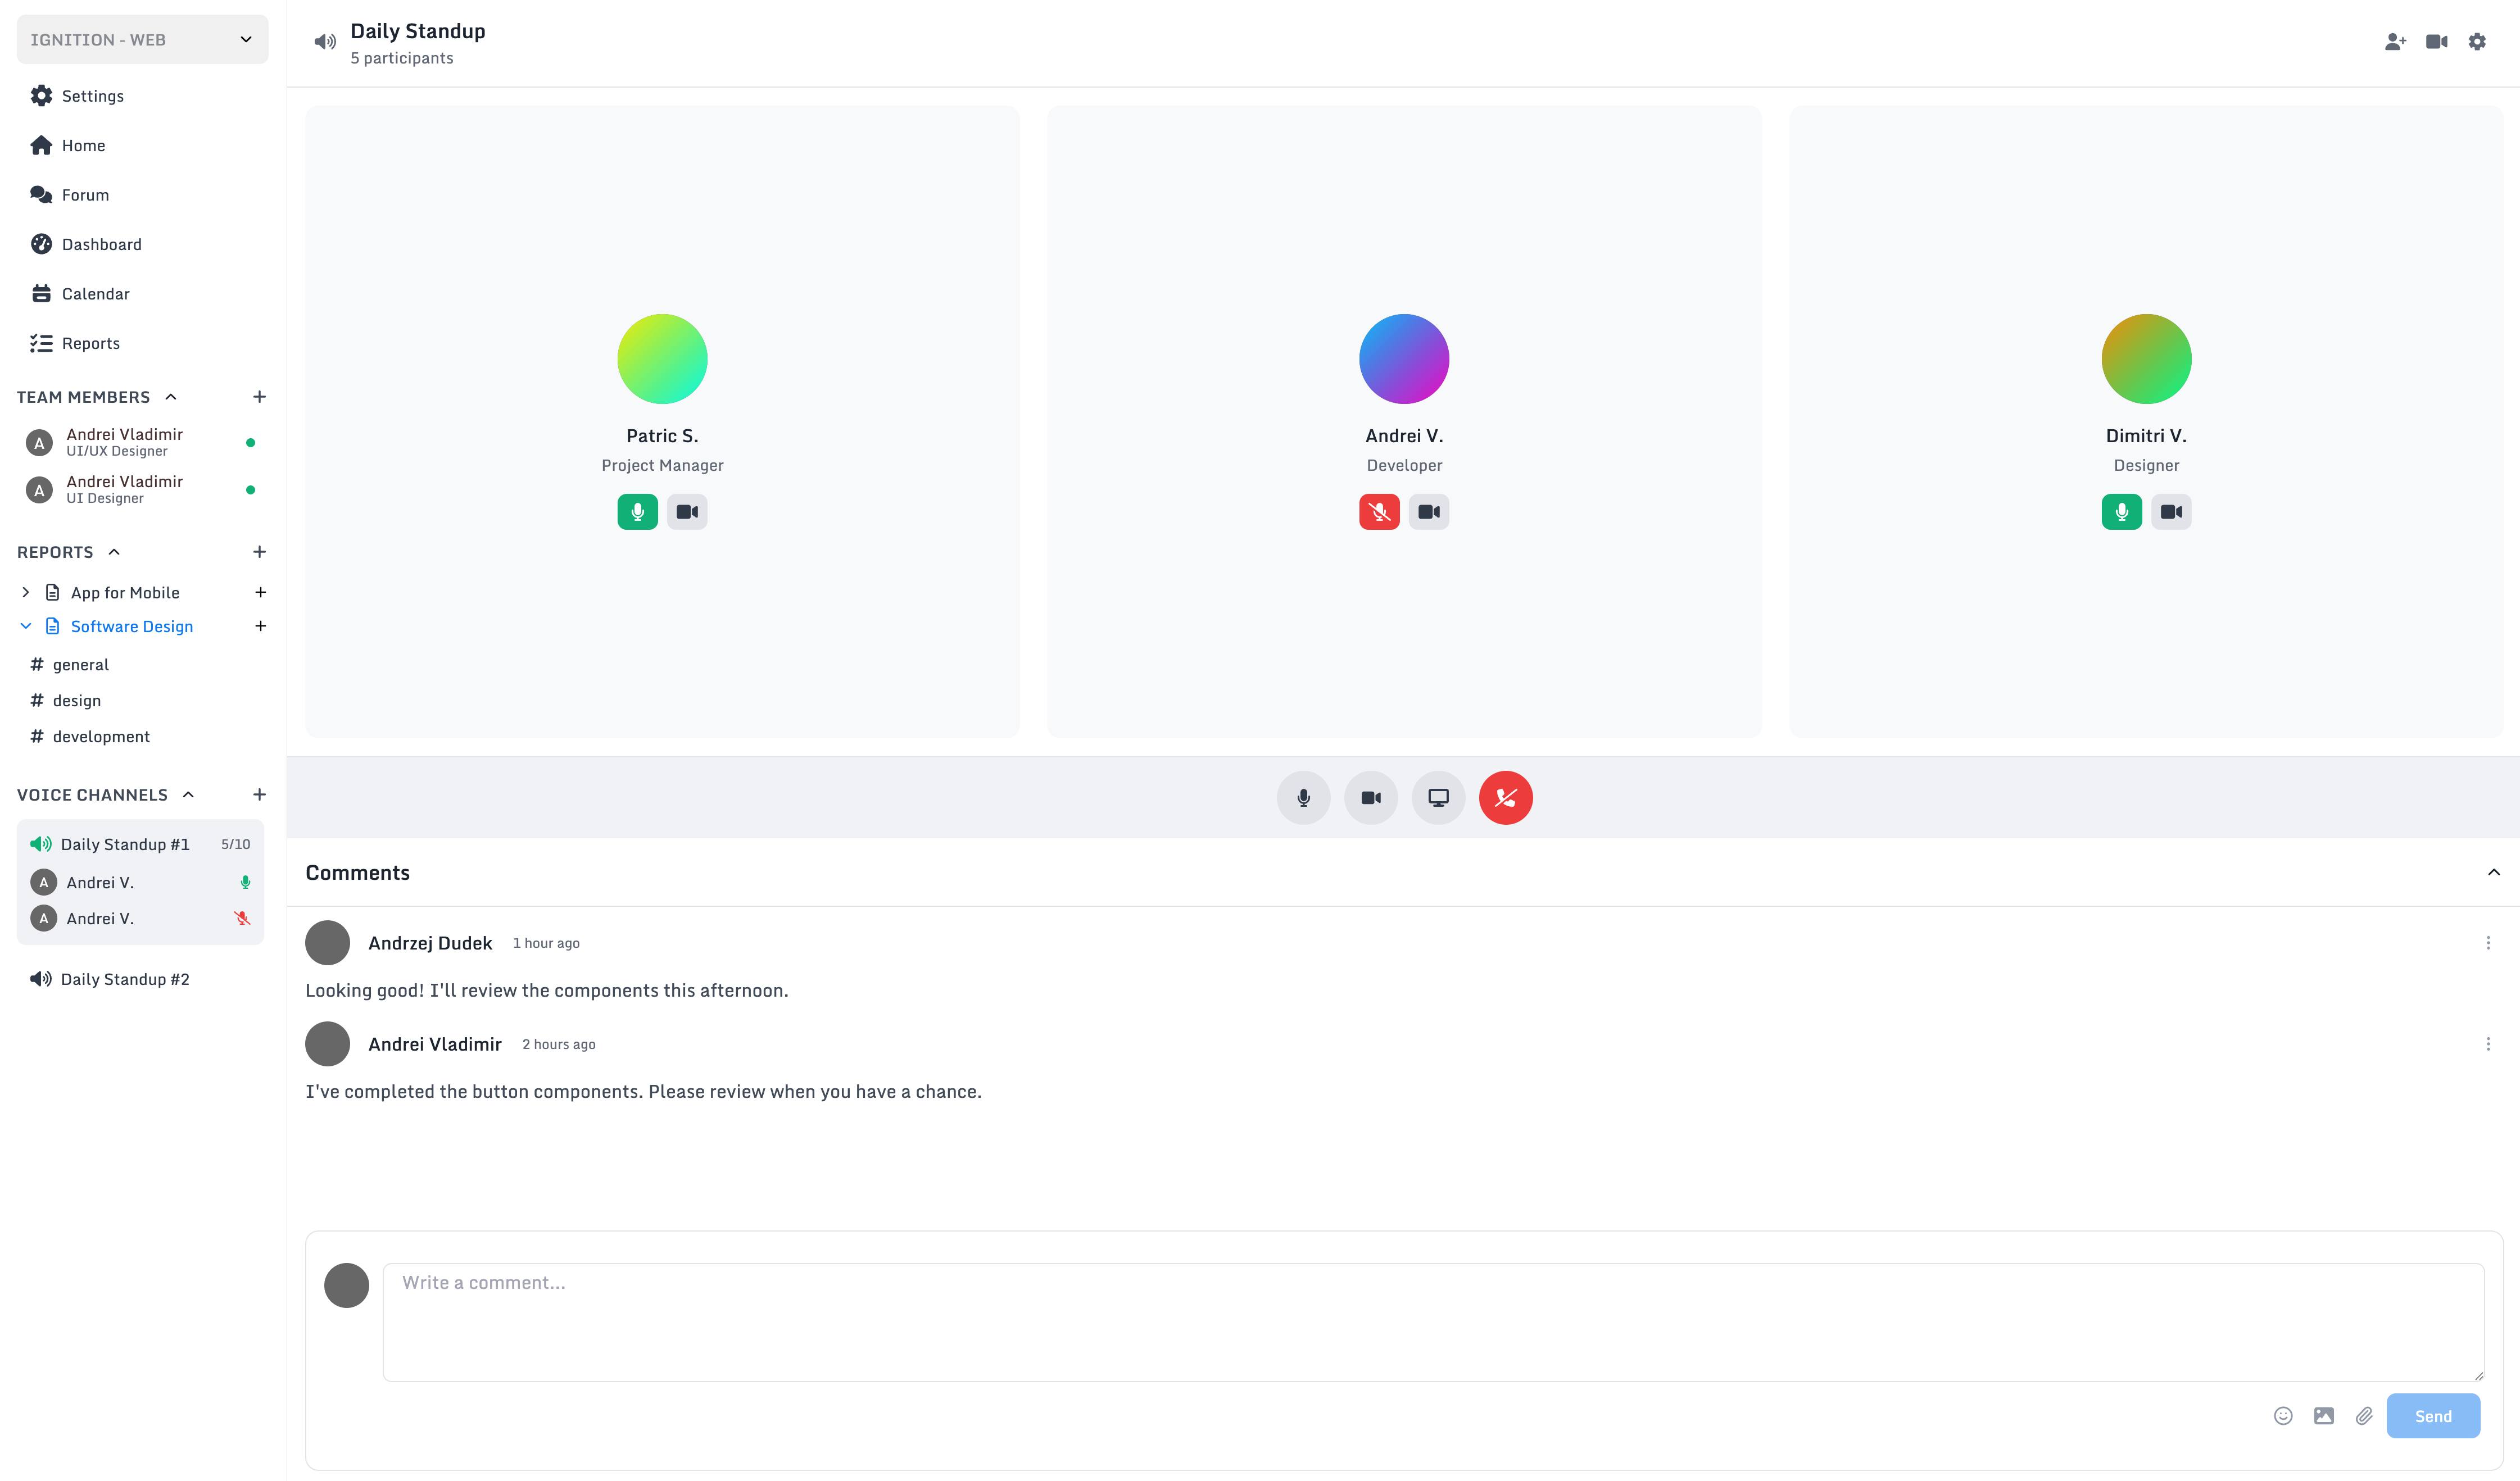The width and height of the screenshot is (2520, 1481).
Task: Click the emoji icon in comment box
Action: 2283,1416
